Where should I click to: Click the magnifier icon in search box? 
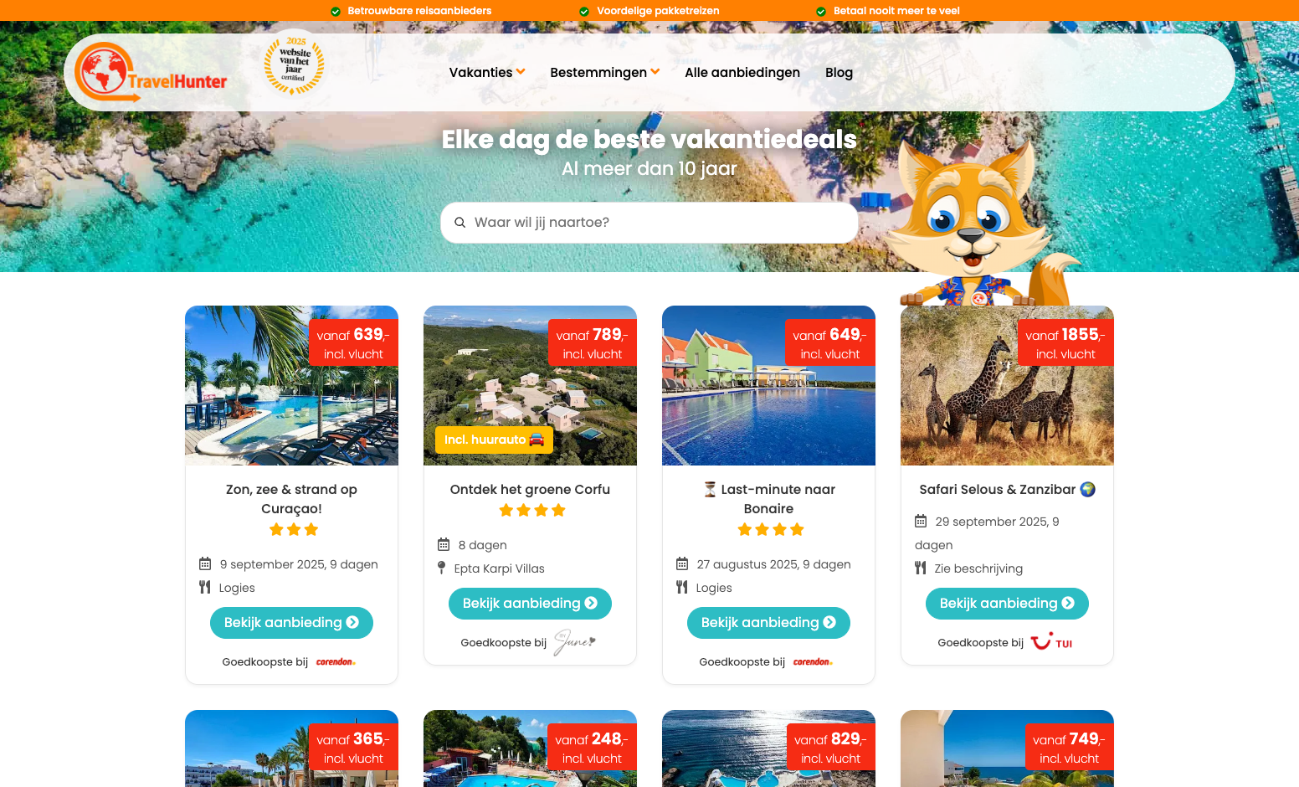point(460,223)
